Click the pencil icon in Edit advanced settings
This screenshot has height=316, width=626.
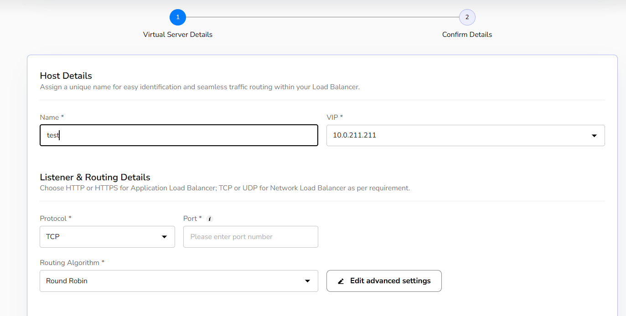341,281
